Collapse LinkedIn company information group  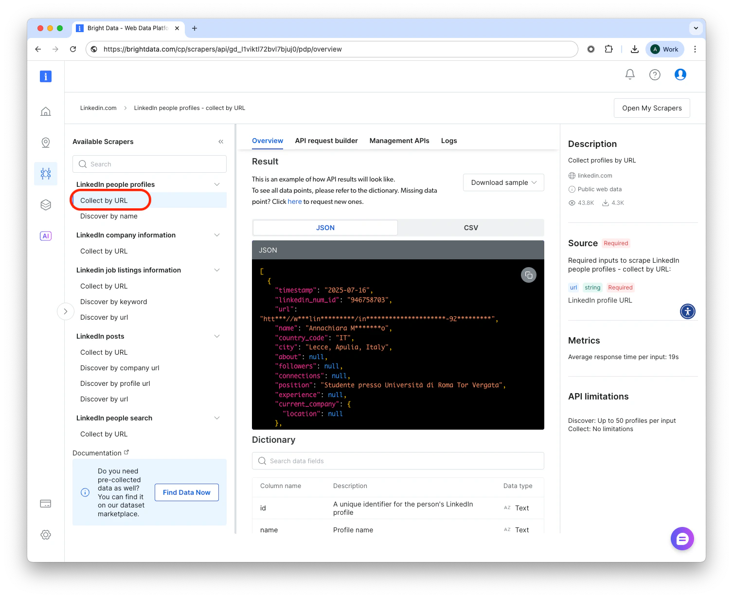(x=217, y=235)
